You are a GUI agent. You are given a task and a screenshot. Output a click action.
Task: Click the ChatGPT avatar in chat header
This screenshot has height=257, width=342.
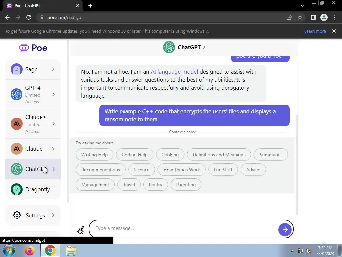[x=169, y=47]
